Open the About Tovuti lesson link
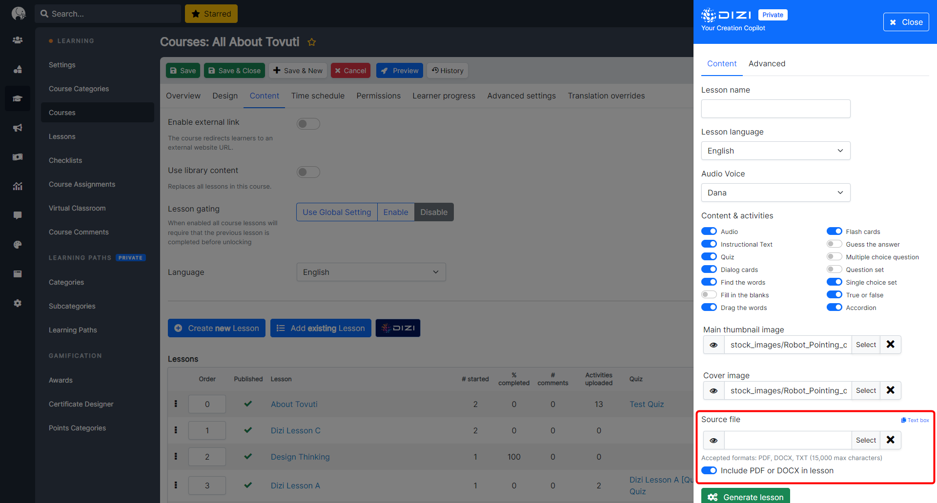 tap(294, 404)
